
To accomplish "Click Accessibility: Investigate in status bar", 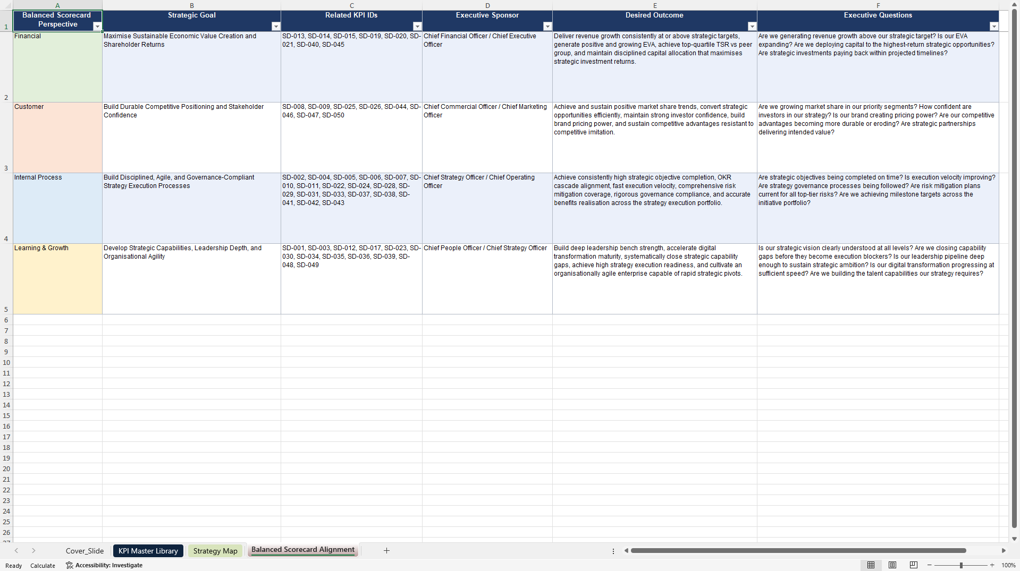I will (x=104, y=565).
